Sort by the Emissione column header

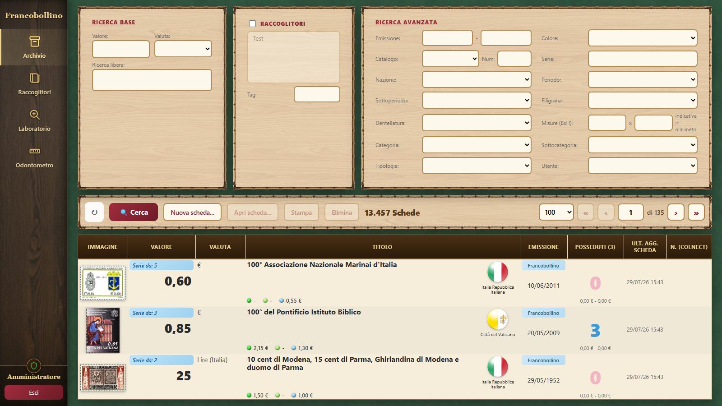543,247
